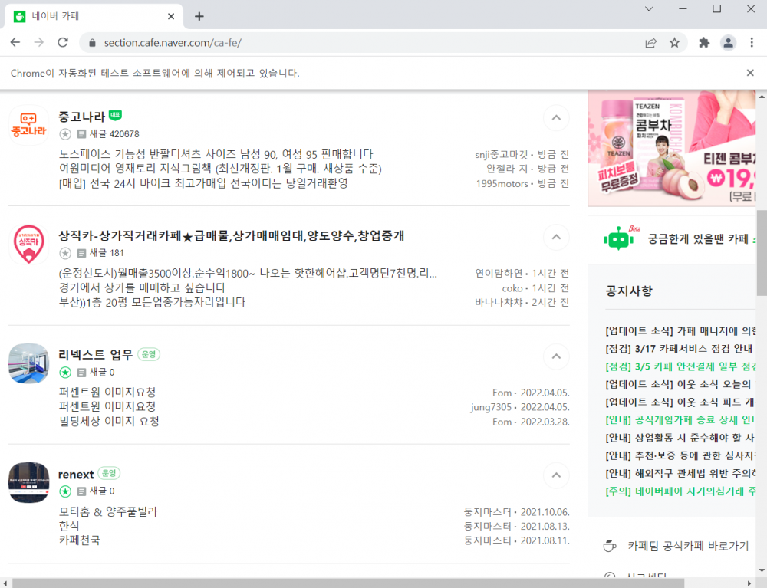Collapse the 상직카 cafe post list

[x=556, y=237]
